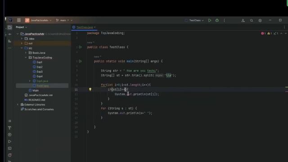Select Exp3 class in project tree
The image size is (288, 162).
point(39,72)
